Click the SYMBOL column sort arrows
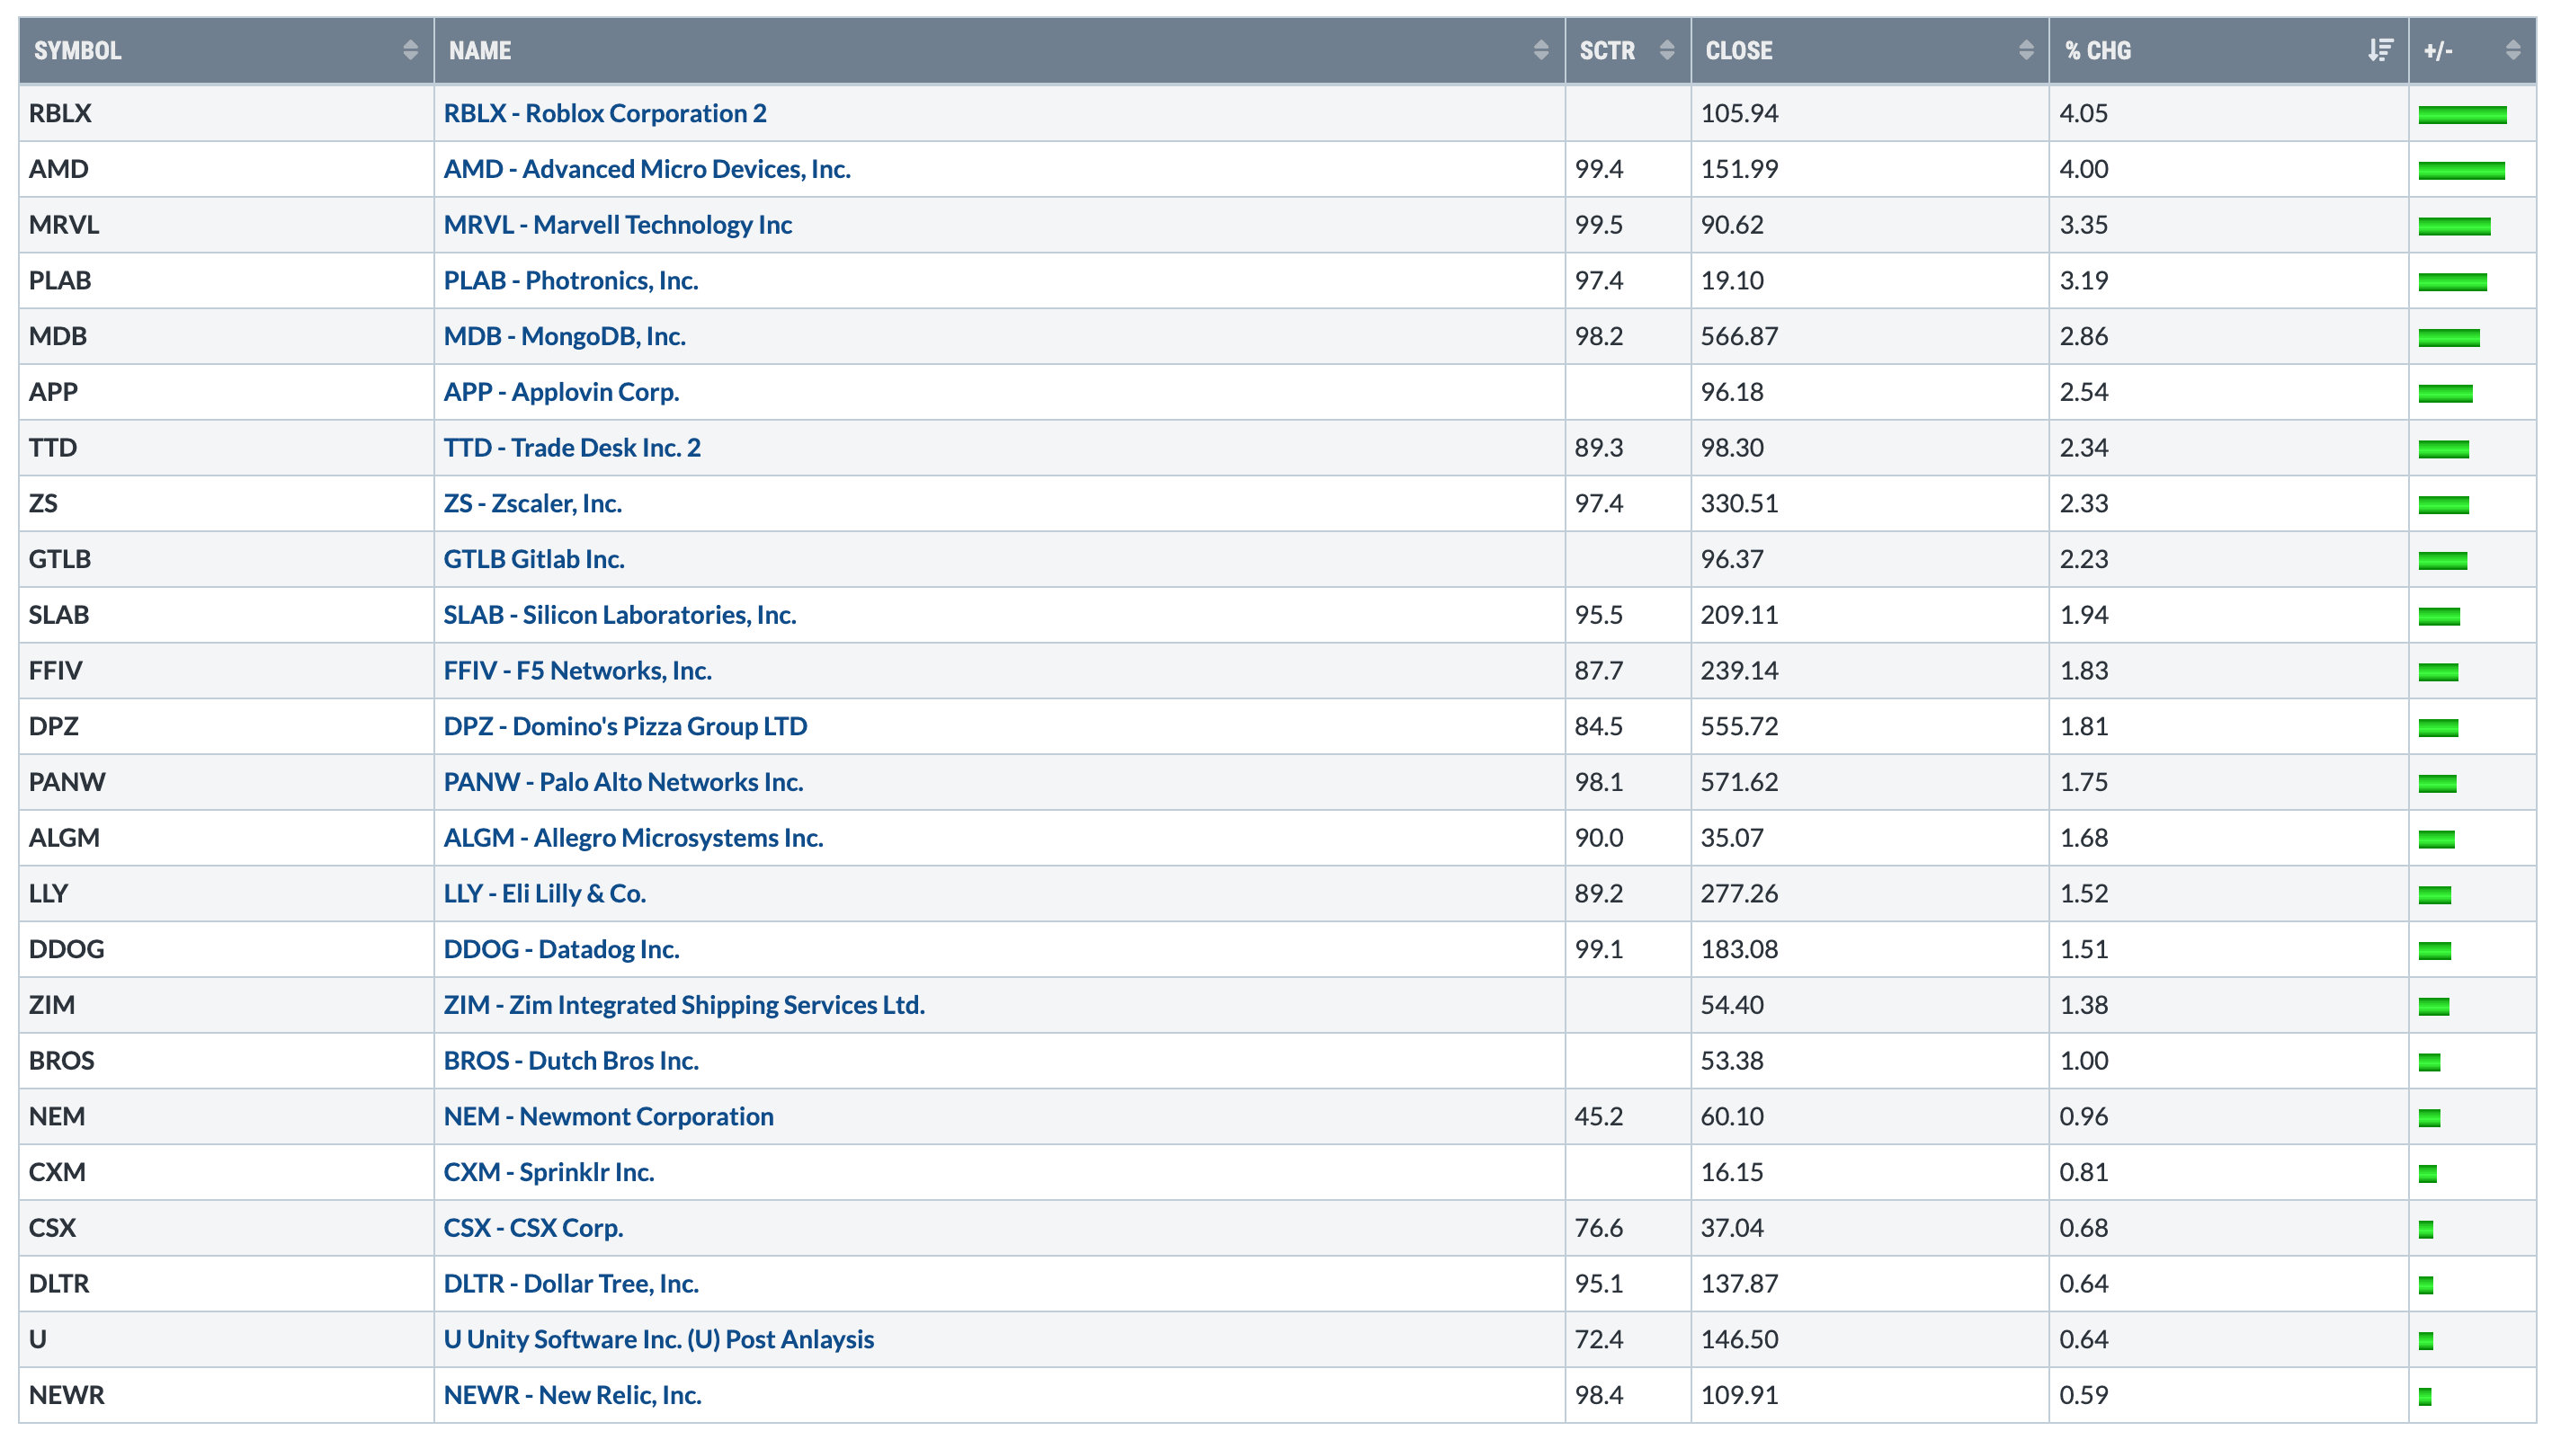The width and height of the screenshot is (2552, 1440). point(410,50)
